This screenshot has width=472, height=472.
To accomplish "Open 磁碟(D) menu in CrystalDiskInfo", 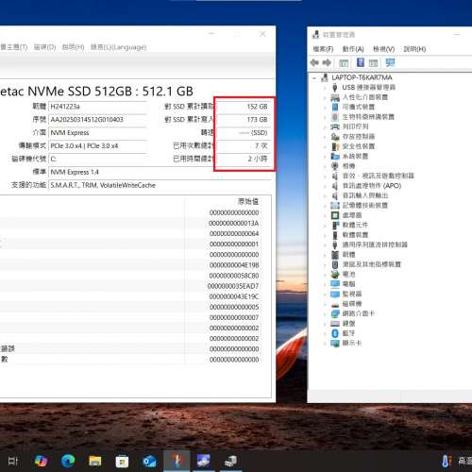I will [44, 47].
